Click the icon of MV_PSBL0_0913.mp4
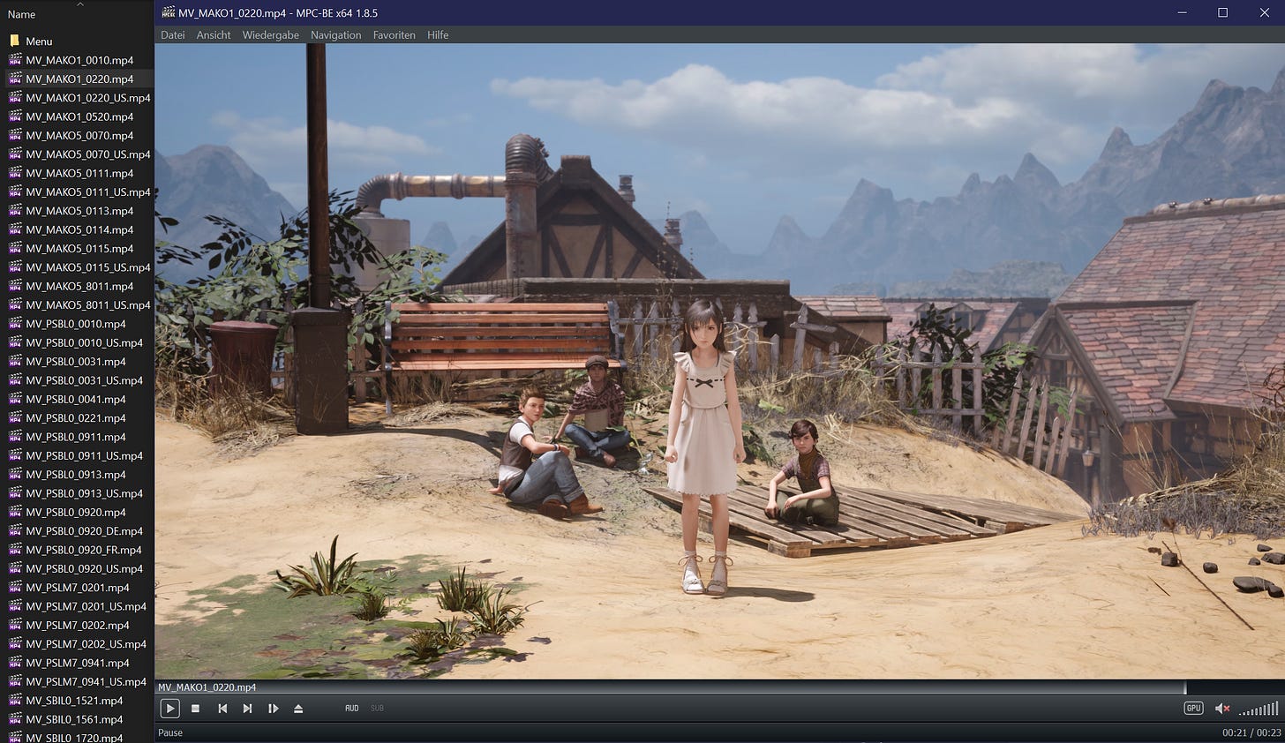 [x=15, y=474]
